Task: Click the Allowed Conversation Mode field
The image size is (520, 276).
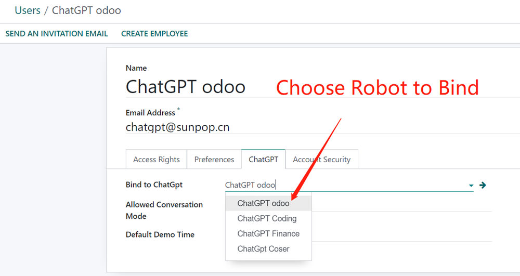Action: (x=400, y=205)
